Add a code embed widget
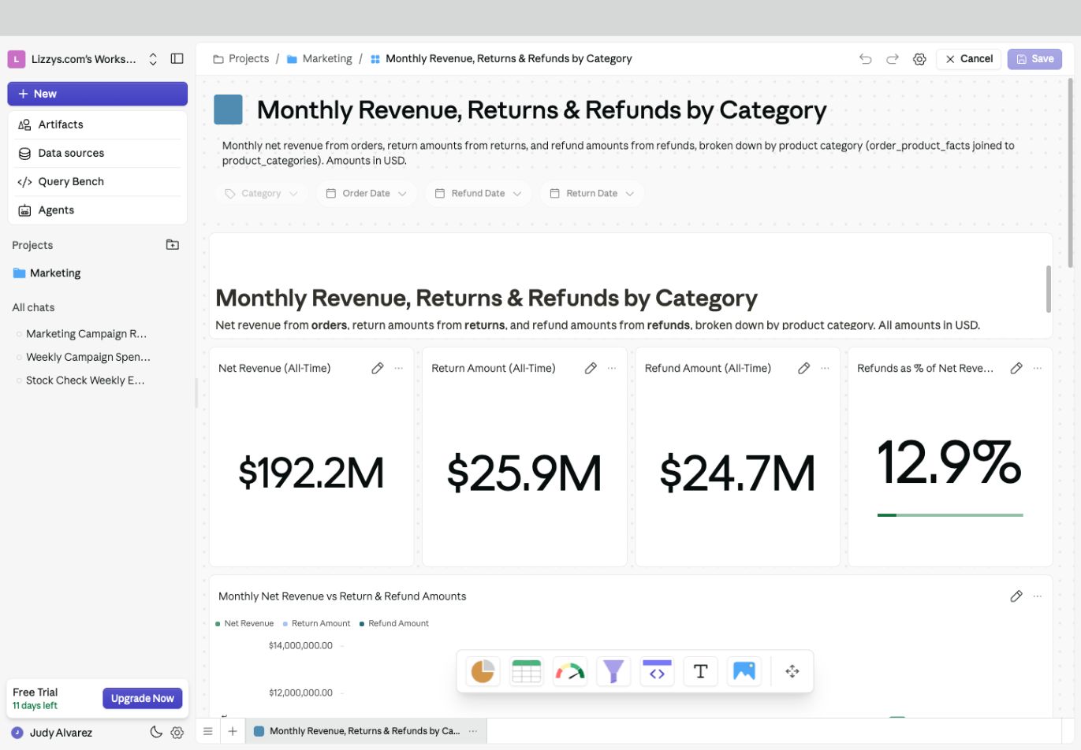The width and height of the screenshot is (1081, 750). click(x=657, y=671)
